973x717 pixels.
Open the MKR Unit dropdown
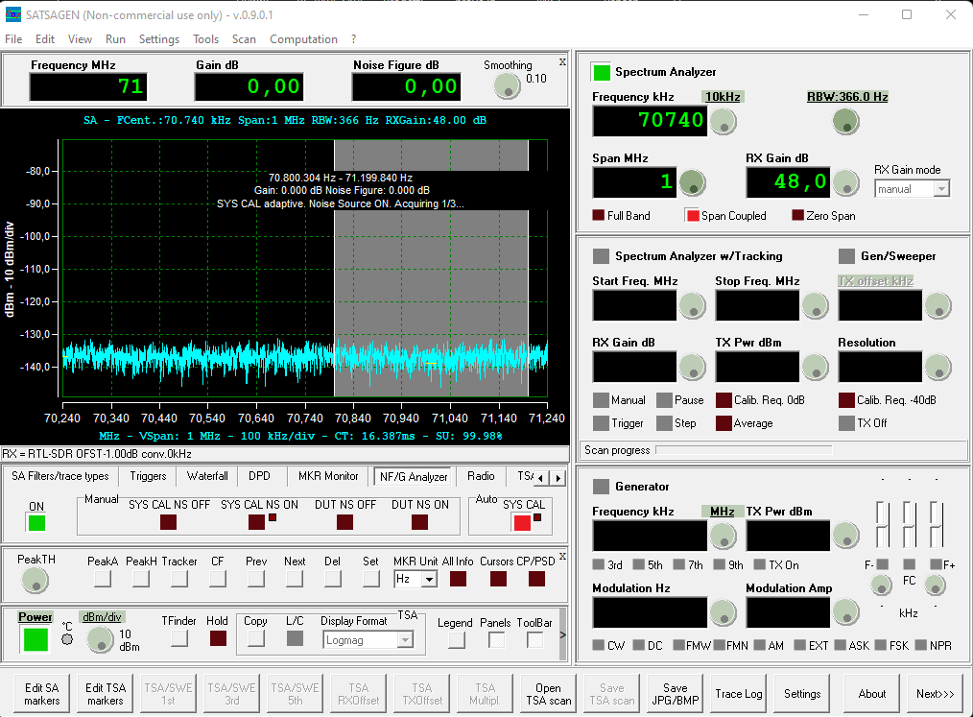point(429,579)
